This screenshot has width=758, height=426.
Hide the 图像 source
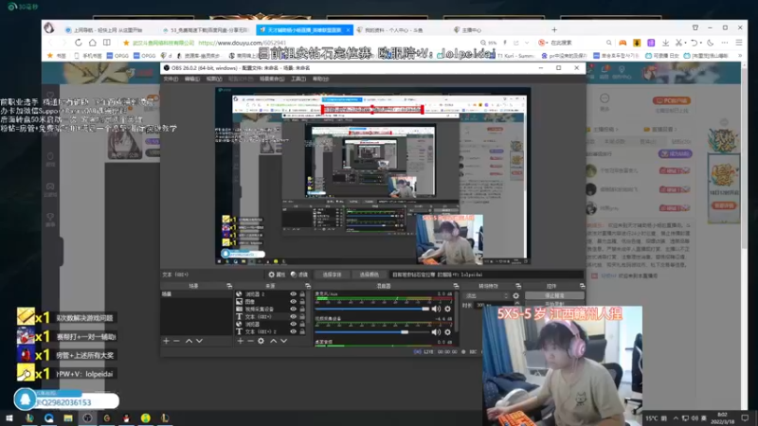(x=293, y=301)
